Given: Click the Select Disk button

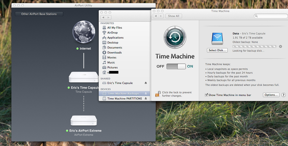Looking at the screenshot, I should click(x=217, y=50).
